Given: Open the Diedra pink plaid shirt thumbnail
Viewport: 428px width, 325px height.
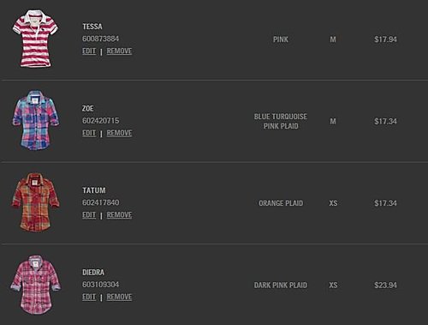Looking at the screenshot, I should click(36, 285).
